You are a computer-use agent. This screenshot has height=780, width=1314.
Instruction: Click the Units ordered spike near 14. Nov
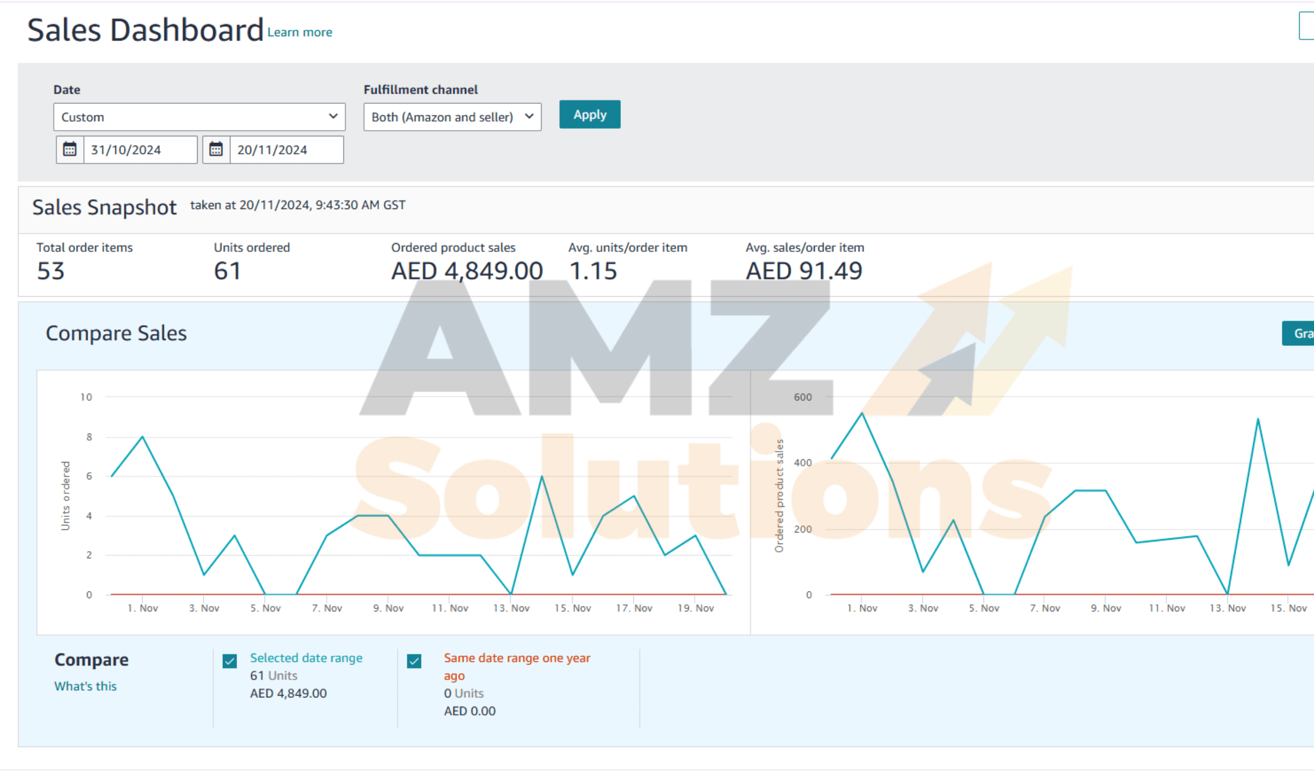pos(542,476)
